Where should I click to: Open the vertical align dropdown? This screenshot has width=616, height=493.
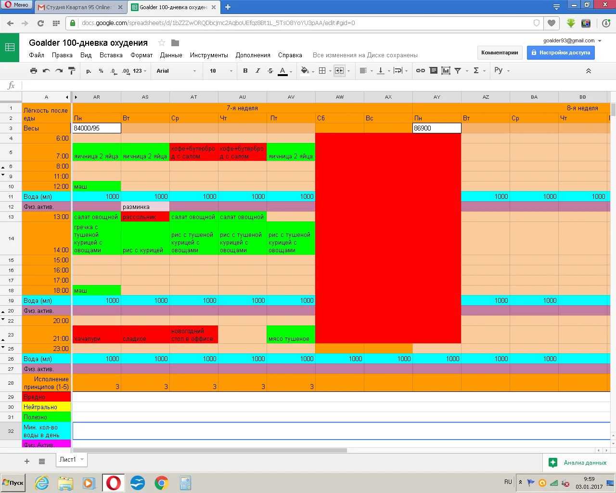tap(383, 71)
